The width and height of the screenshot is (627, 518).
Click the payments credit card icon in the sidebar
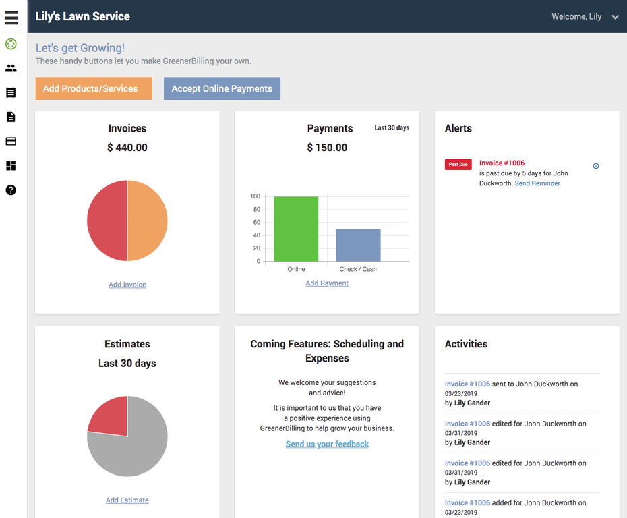11,142
